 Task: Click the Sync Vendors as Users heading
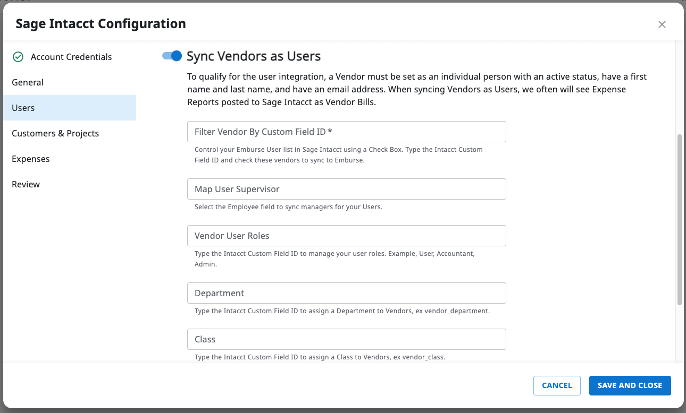pyautogui.click(x=254, y=56)
